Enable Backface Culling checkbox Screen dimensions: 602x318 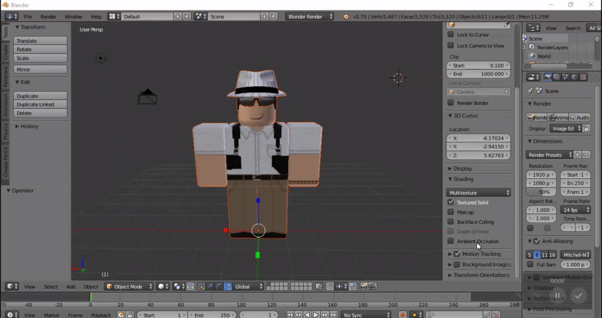(x=451, y=222)
